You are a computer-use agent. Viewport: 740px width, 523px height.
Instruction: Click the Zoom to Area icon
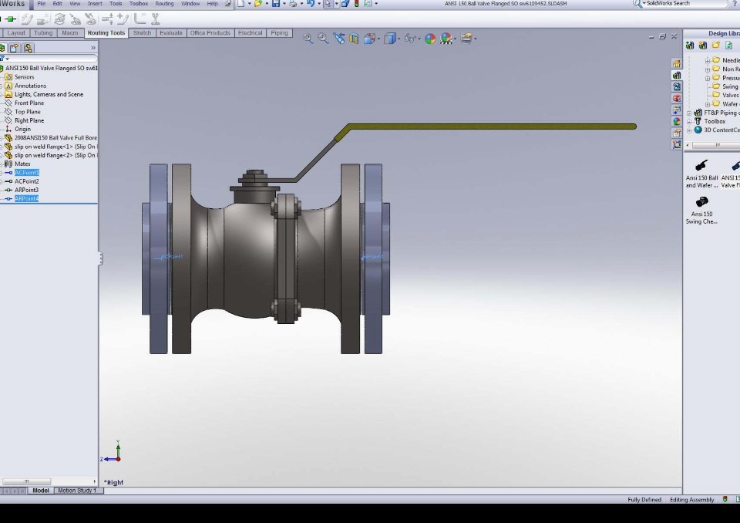click(x=323, y=39)
